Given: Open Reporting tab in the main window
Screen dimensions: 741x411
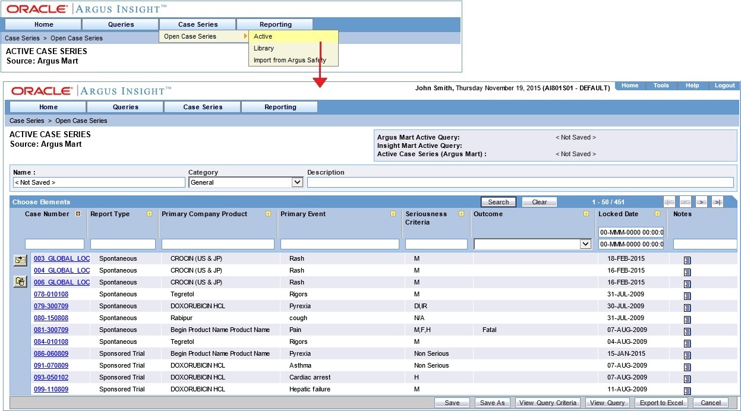Looking at the screenshot, I should point(280,107).
